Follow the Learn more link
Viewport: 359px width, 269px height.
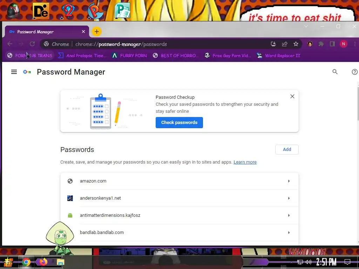pyautogui.click(x=245, y=162)
